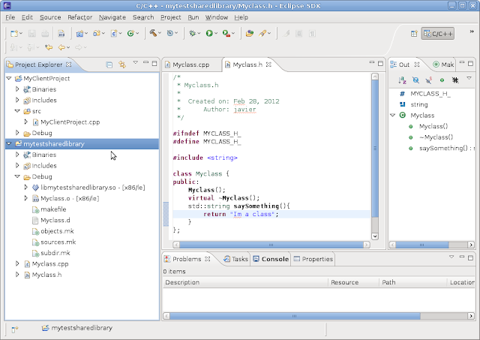
Task: Maximize the Problems view panel
Action: point(470,257)
